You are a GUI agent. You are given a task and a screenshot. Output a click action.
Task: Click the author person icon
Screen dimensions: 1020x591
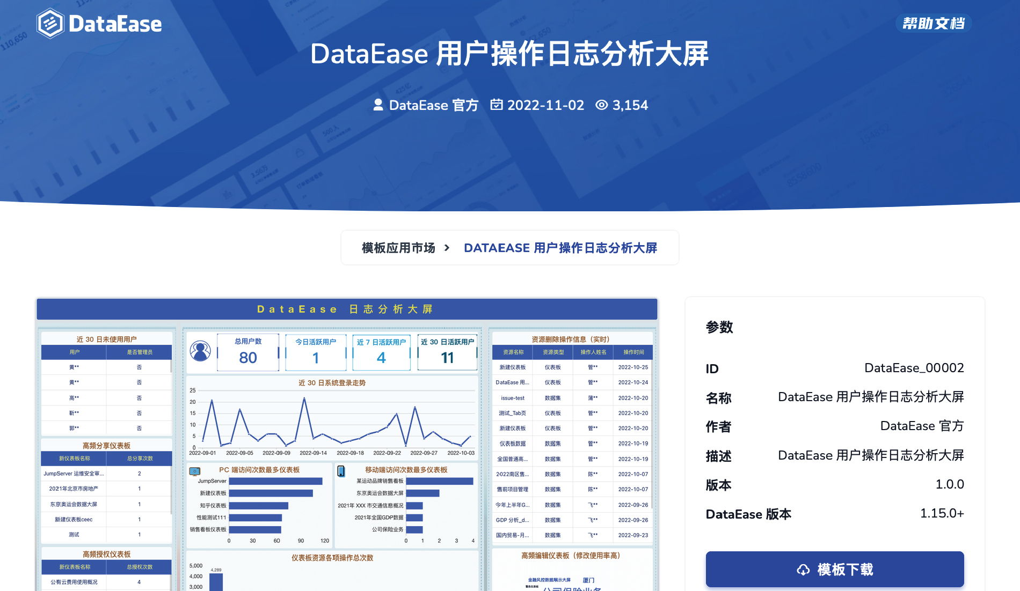pos(378,105)
